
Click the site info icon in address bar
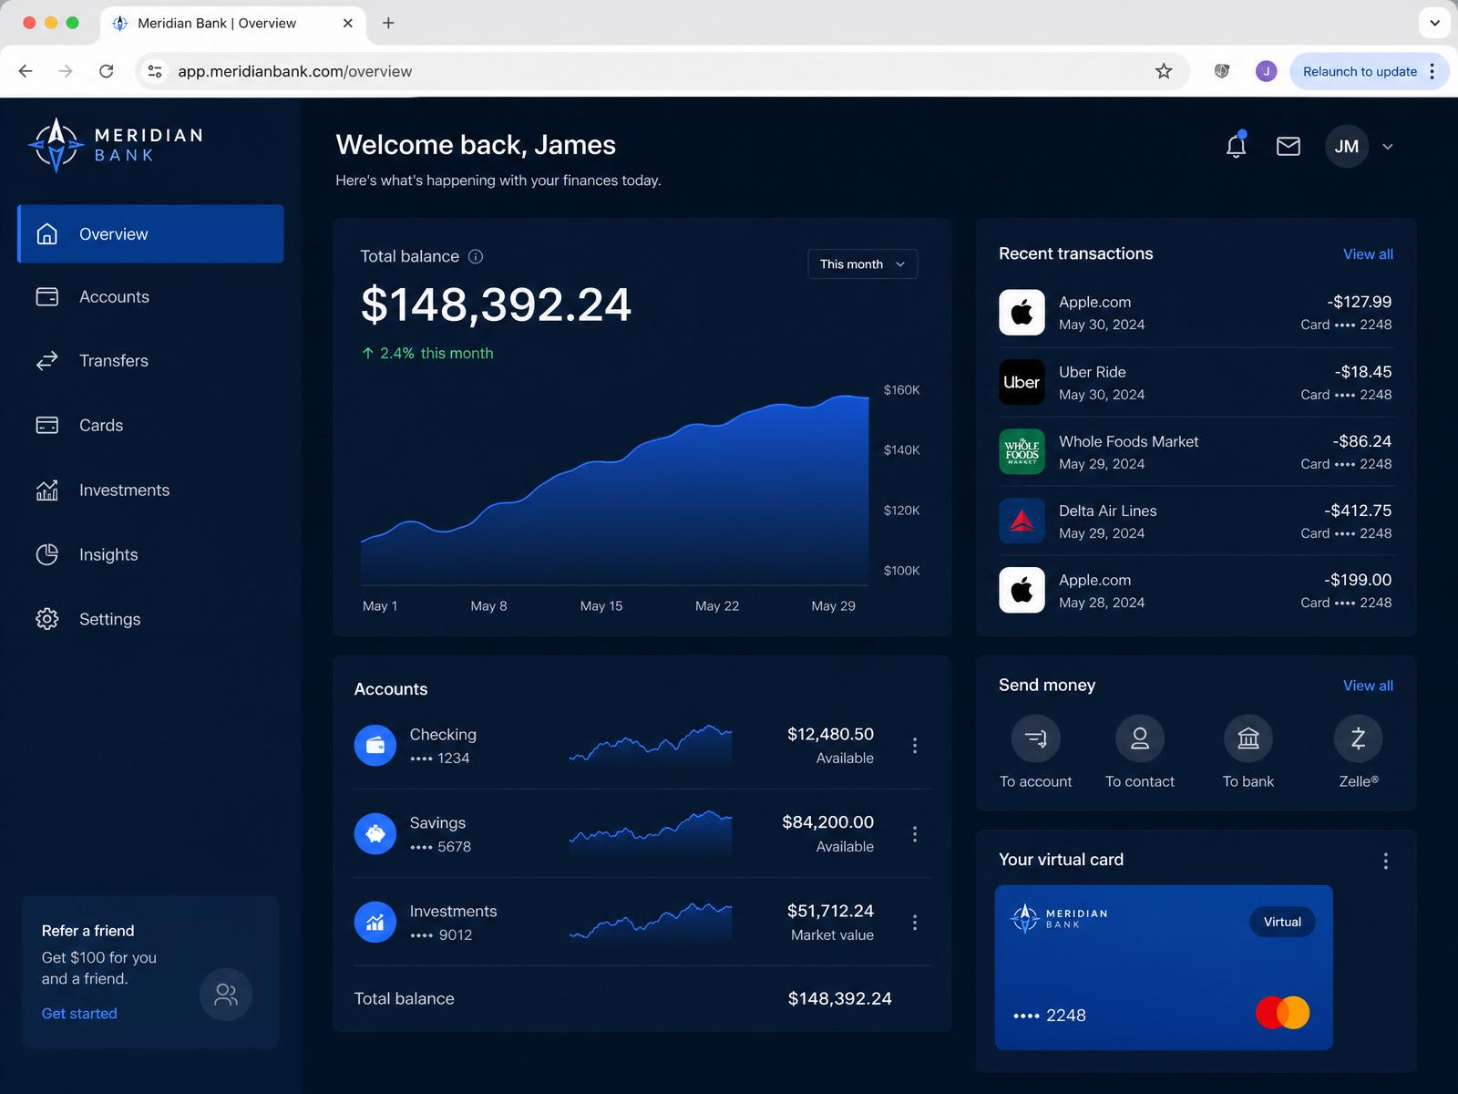tap(155, 71)
